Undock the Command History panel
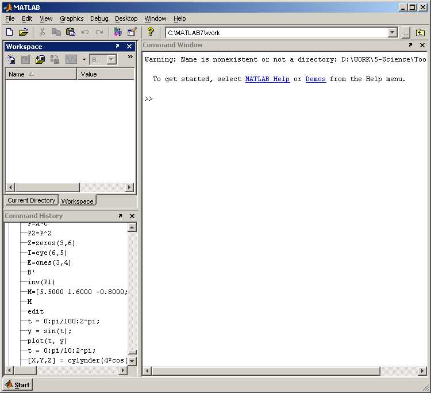 click(x=120, y=216)
